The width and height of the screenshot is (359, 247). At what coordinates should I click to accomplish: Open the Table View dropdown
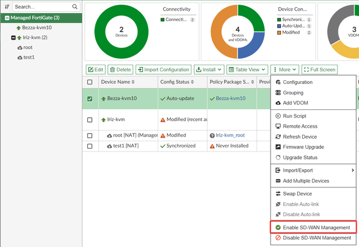(x=248, y=70)
